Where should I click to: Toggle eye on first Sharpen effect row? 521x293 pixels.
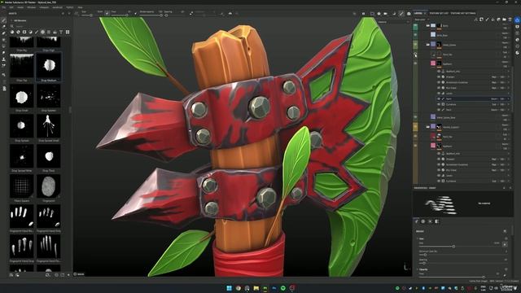(x=439, y=77)
